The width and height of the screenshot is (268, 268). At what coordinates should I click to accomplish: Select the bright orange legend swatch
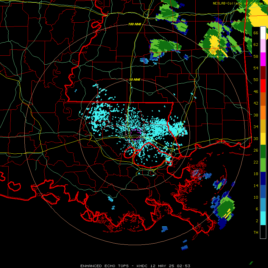(x=263, y=113)
